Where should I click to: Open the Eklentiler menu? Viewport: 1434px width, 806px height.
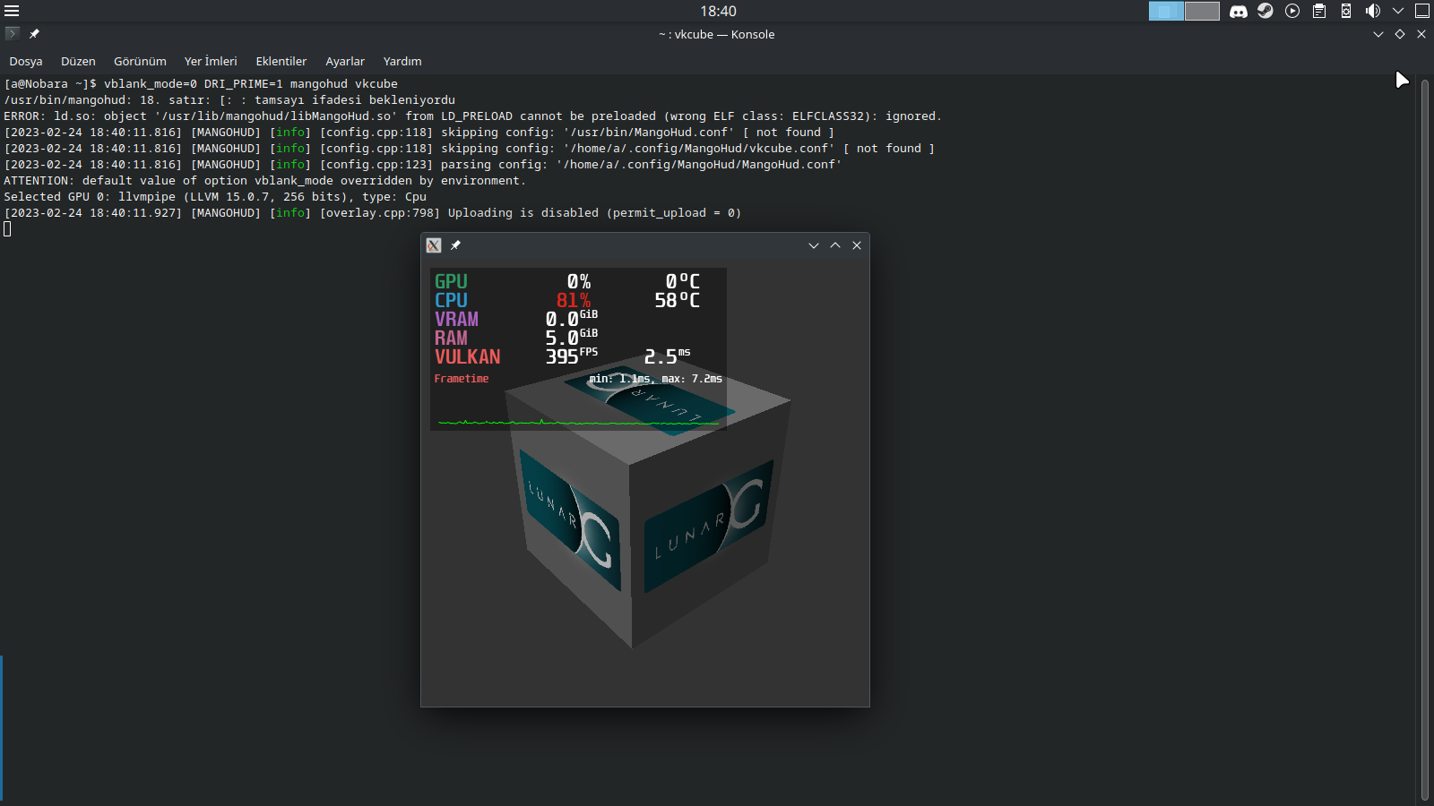281,62
